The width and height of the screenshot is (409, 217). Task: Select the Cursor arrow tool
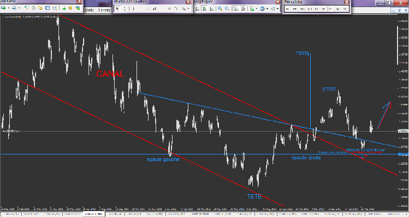click(117, 9)
